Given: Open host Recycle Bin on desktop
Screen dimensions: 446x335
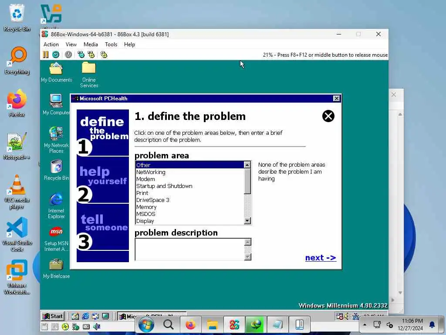Looking at the screenshot, I should 17,17.
